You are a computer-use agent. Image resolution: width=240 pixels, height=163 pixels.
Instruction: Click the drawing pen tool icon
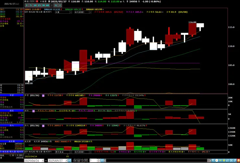235,160
